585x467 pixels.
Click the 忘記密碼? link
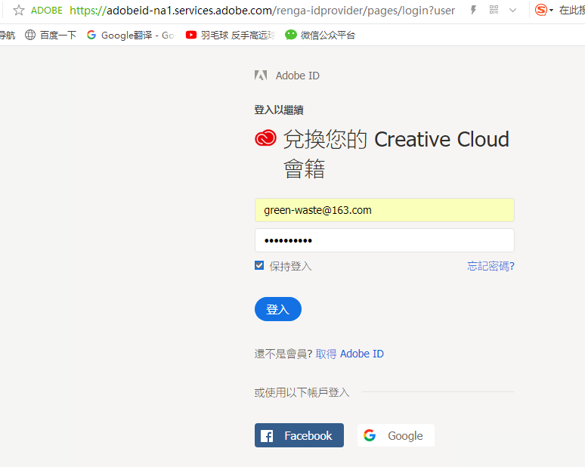[491, 266]
